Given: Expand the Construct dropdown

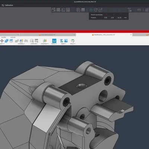Looking at the screenshot, I should [45, 44].
